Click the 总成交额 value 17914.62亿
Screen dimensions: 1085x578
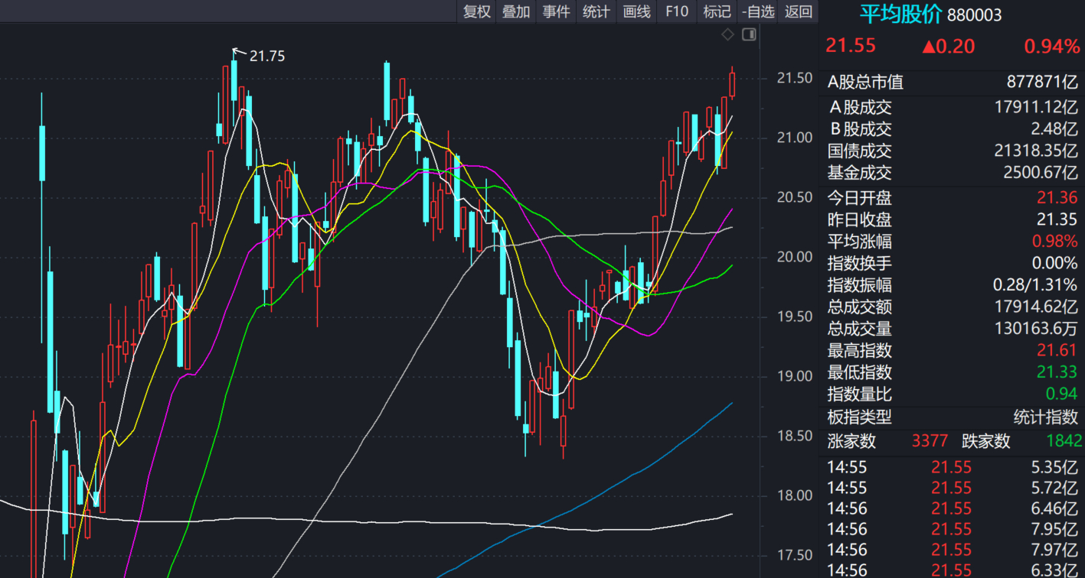(1036, 307)
